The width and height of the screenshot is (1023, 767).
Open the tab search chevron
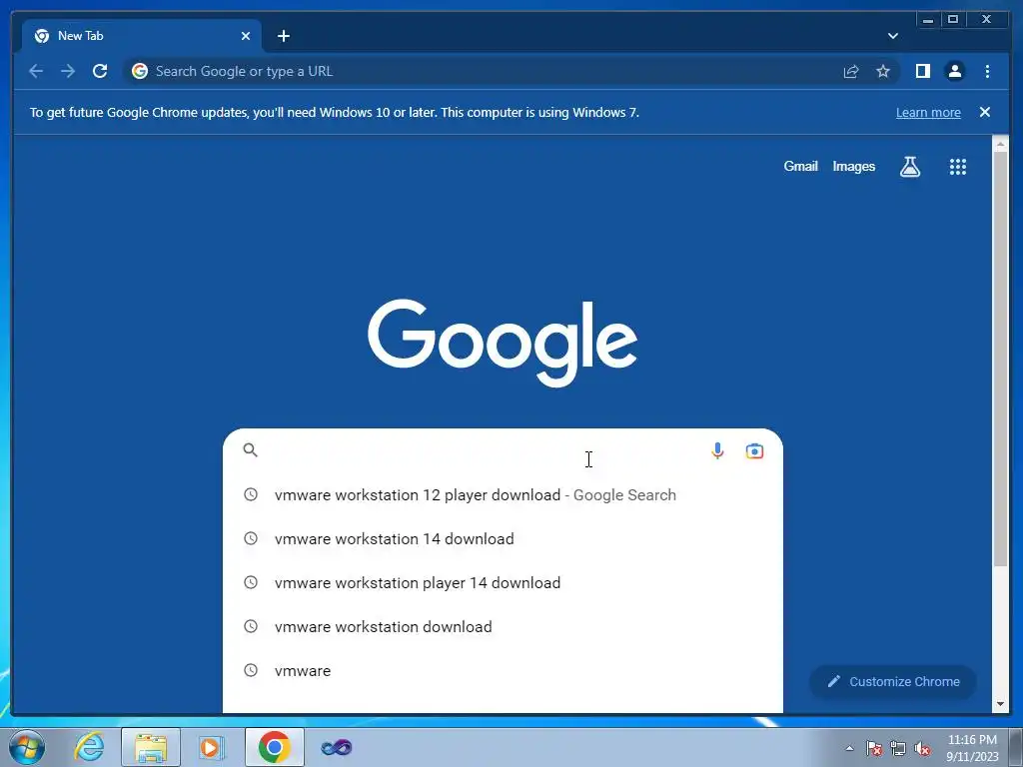click(892, 36)
